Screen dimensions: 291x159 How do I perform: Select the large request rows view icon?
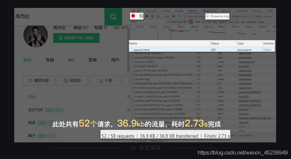174,16
